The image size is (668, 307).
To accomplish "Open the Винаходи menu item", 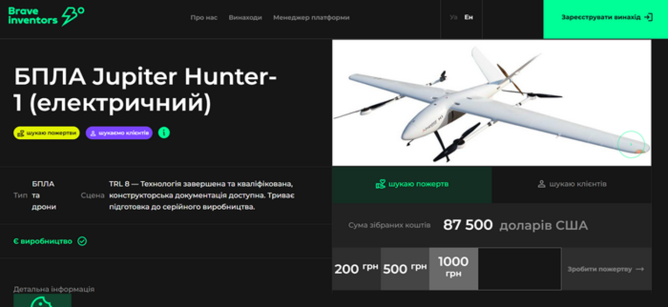I will (x=245, y=17).
